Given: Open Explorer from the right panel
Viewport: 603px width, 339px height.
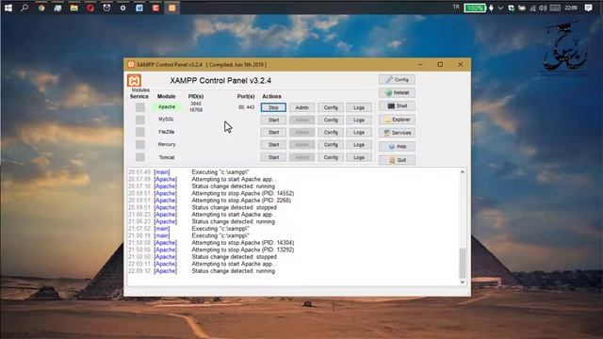Looking at the screenshot, I should pyautogui.click(x=397, y=120).
